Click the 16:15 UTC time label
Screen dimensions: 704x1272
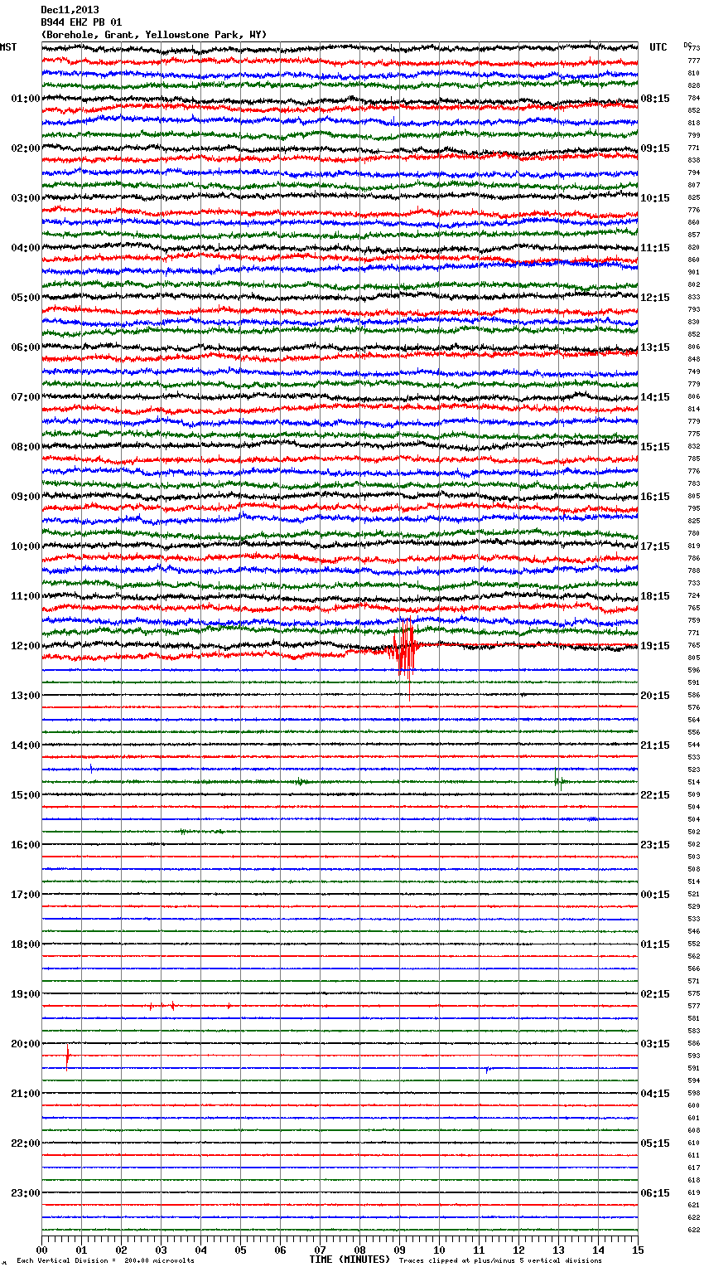pyautogui.click(x=655, y=497)
